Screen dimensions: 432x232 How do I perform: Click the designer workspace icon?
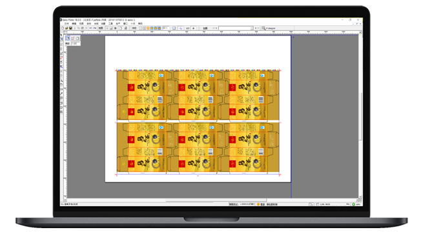pyautogui.click(x=263, y=28)
